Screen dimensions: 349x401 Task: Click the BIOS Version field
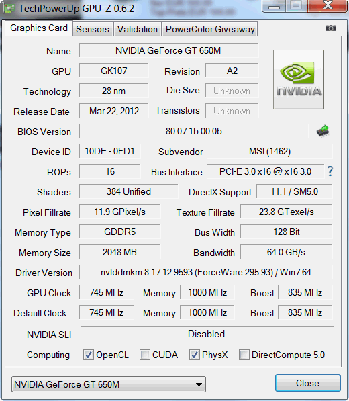(194, 131)
